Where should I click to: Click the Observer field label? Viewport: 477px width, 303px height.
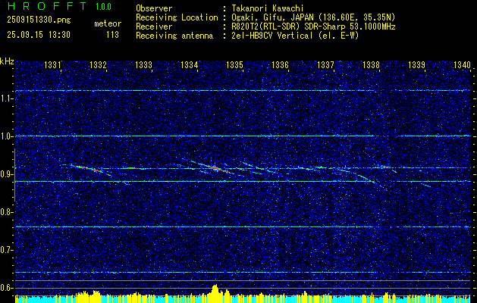154,8
